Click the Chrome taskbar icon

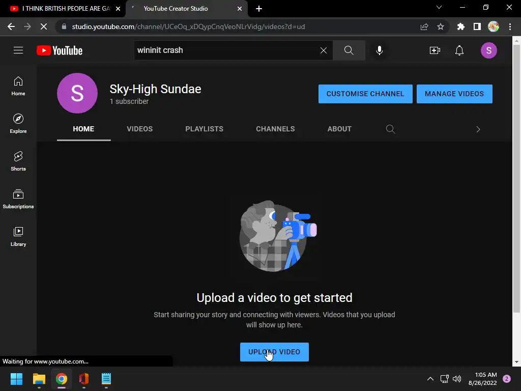(62, 379)
